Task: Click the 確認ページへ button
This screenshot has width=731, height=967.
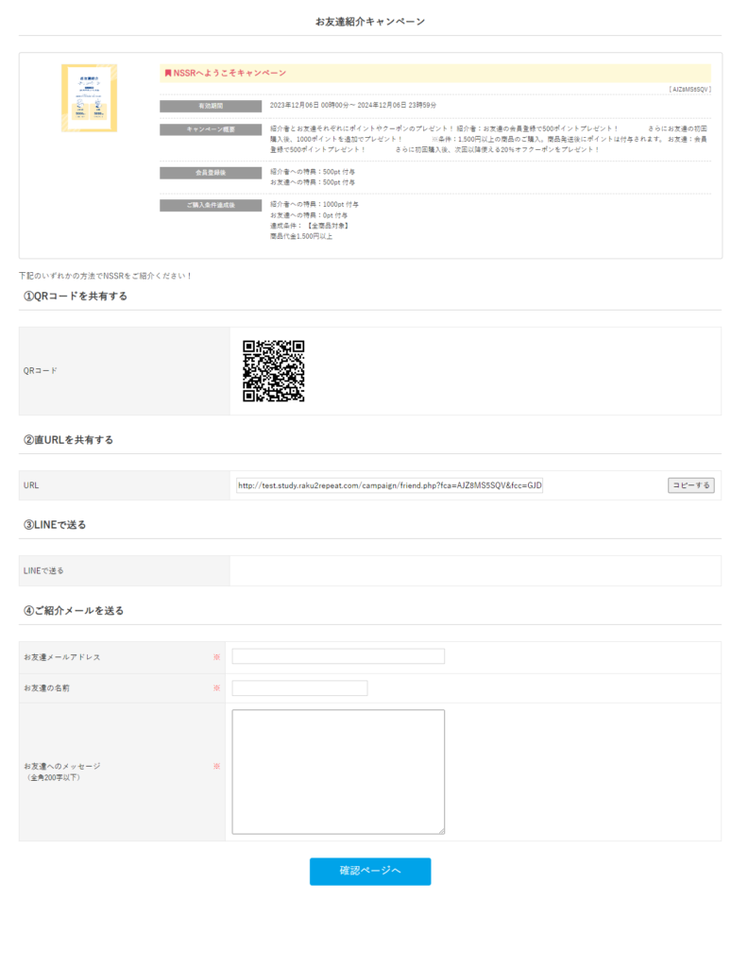Action: tap(370, 871)
